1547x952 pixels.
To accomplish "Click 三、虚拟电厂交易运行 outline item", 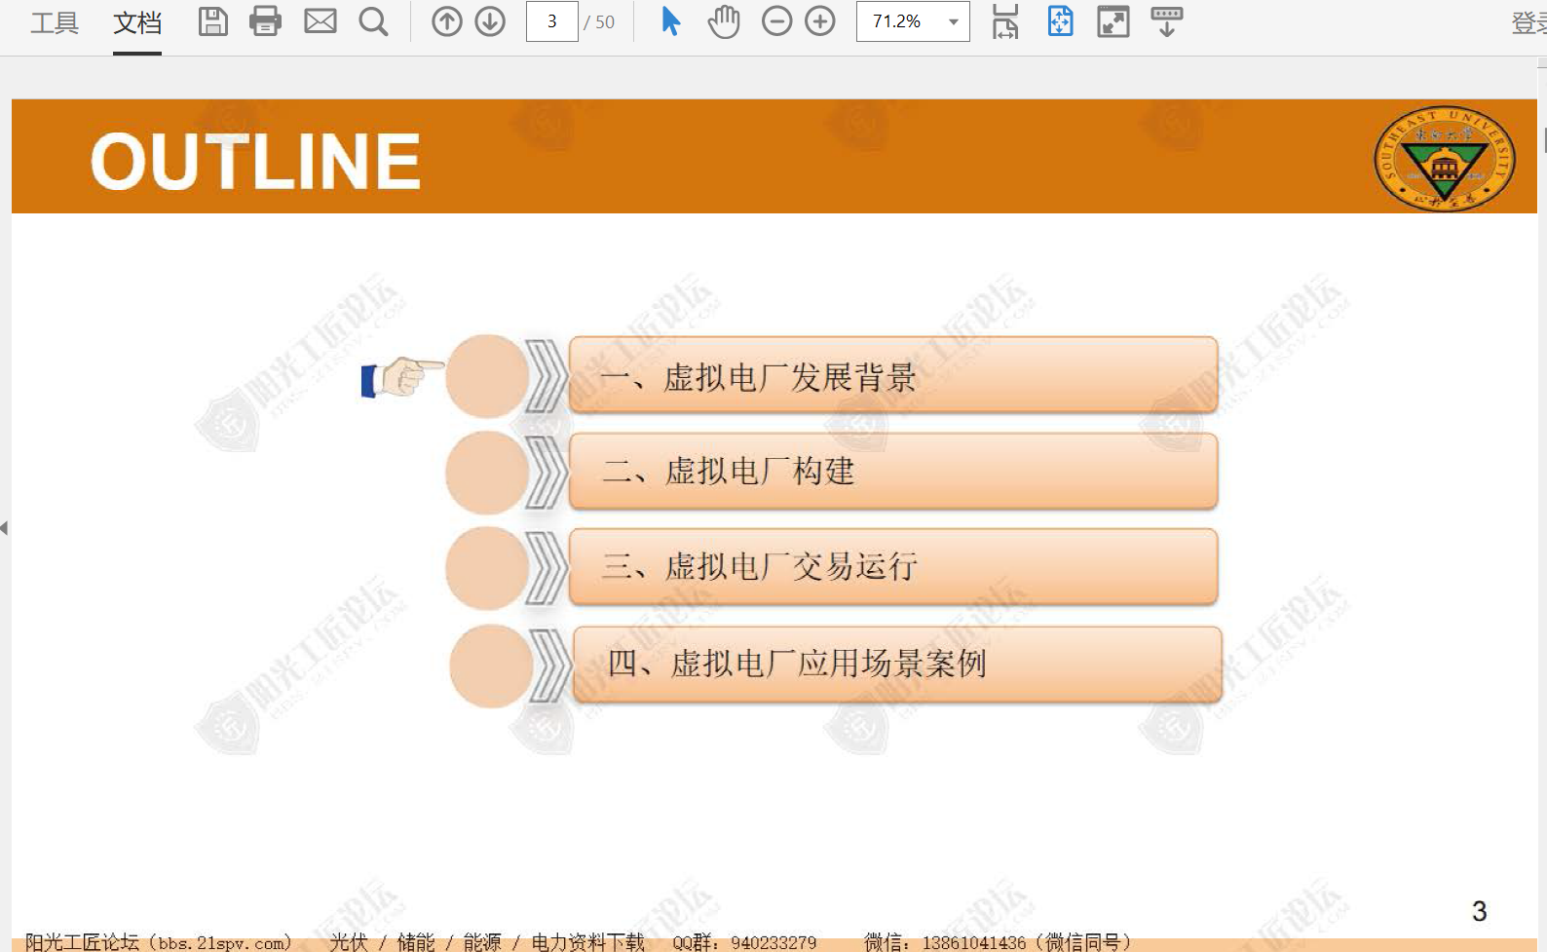I will pyautogui.click(x=892, y=565).
